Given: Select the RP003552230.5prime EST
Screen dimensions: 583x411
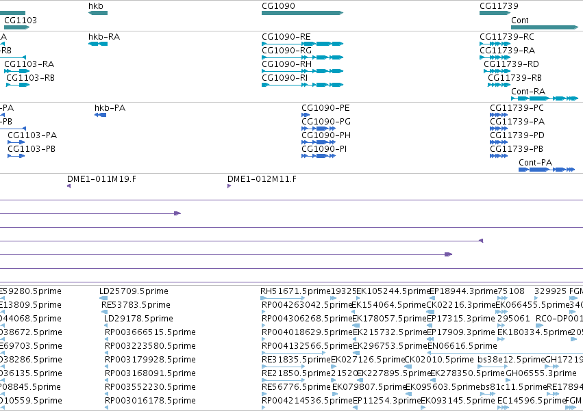Looking at the screenshot, I should (x=107, y=394).
